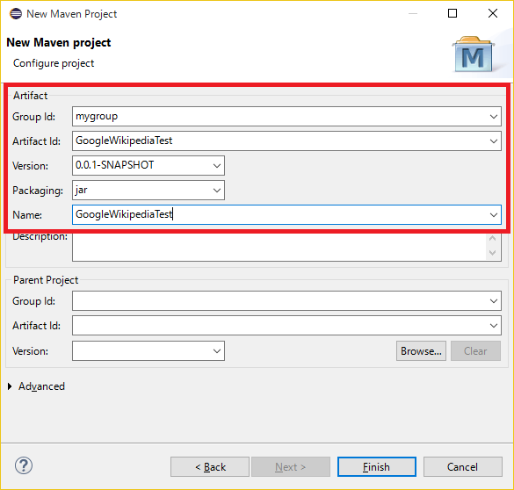The width and height of the screenshot is (514, 490).
Task: Click the help question mark icon
Action: point(24,465)
